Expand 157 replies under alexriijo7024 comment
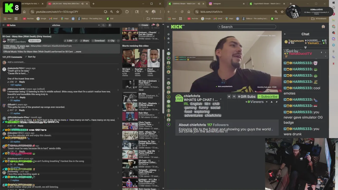 point(15,85)
